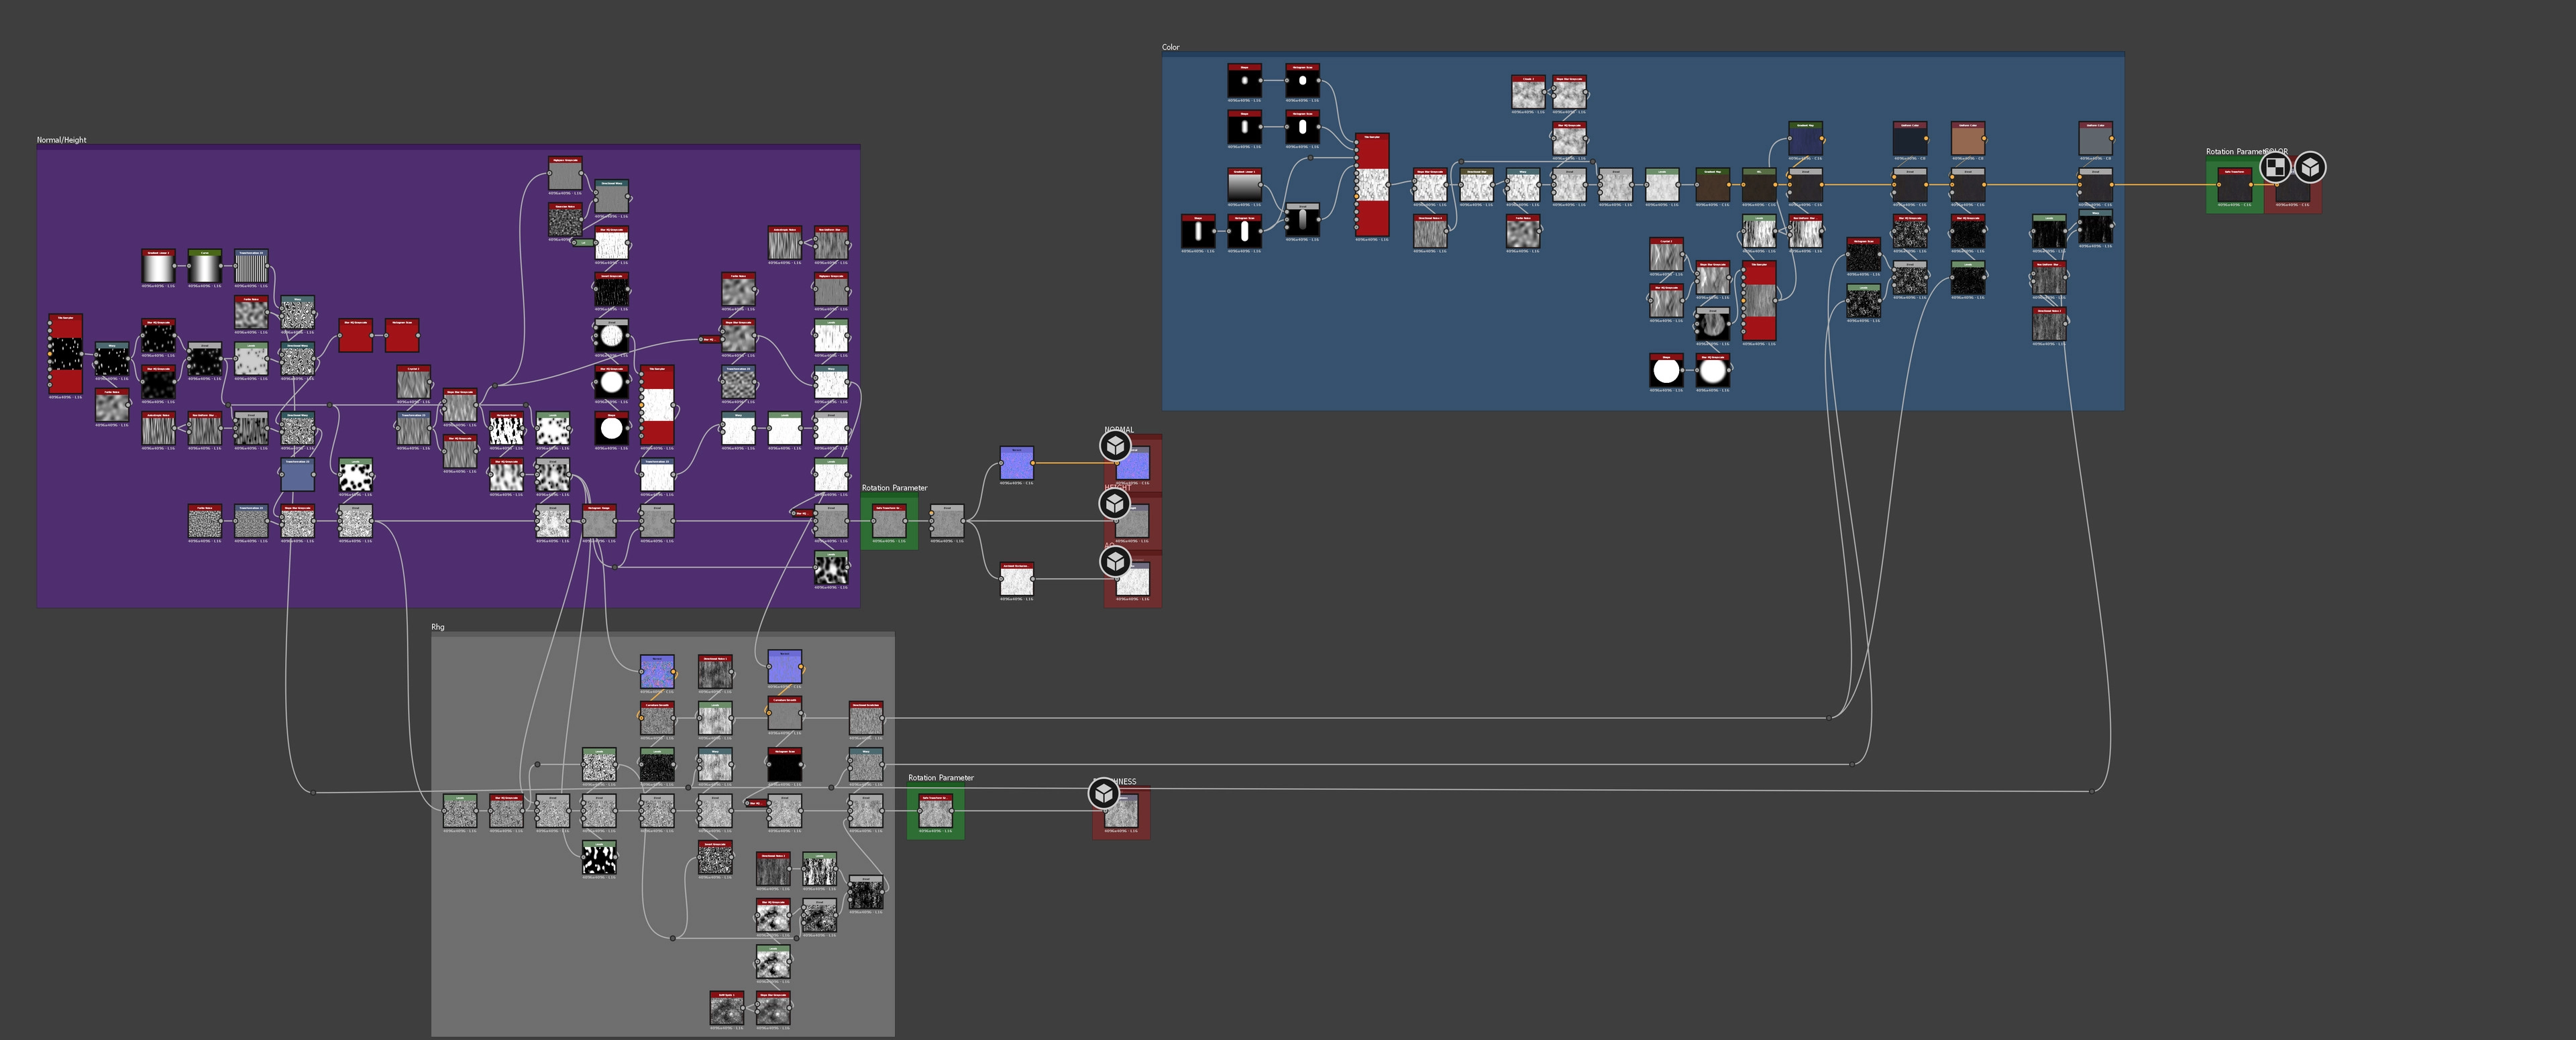Select Safe Transform node in green frame after Normal/Height
Screen dimensions: 2576x1040
point(888,523)
